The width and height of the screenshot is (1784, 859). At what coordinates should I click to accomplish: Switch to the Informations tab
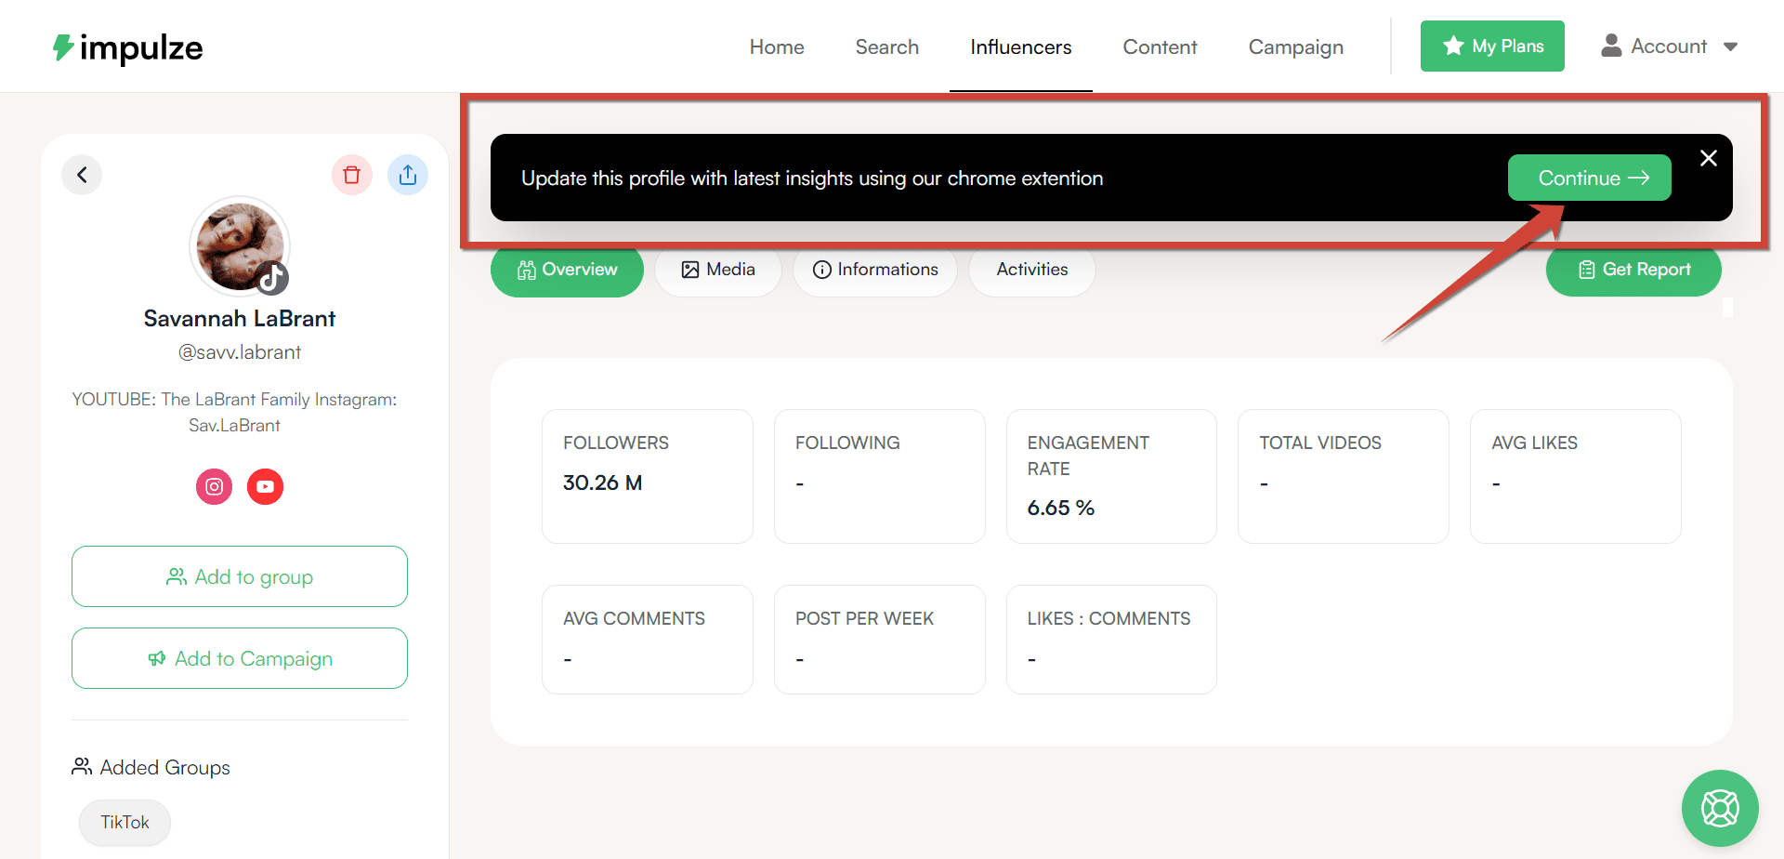pos(875,270)
